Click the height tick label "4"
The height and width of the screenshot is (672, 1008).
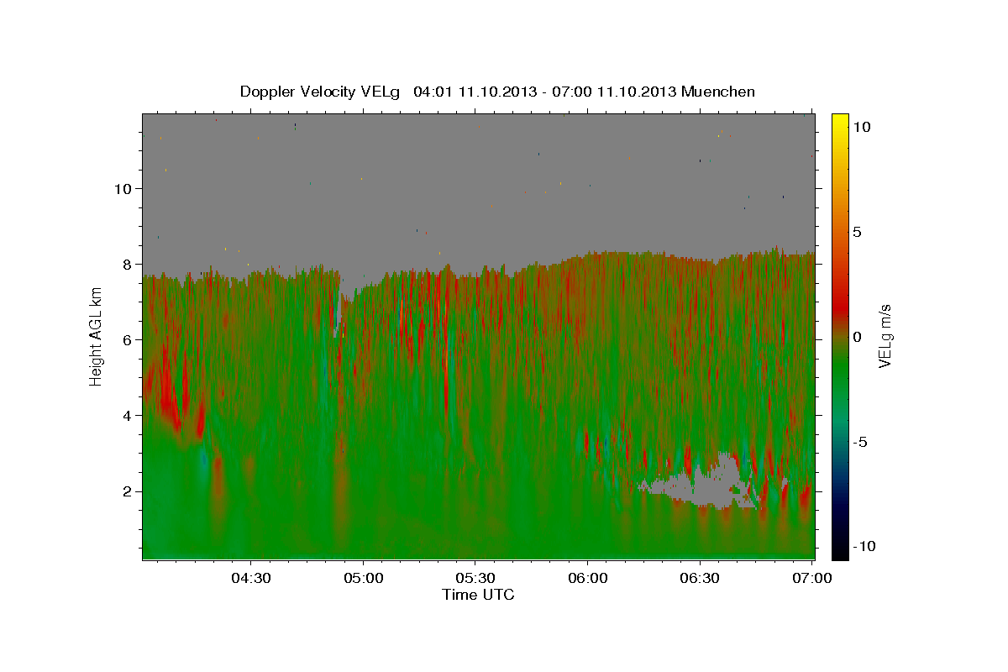click(129, 416)
